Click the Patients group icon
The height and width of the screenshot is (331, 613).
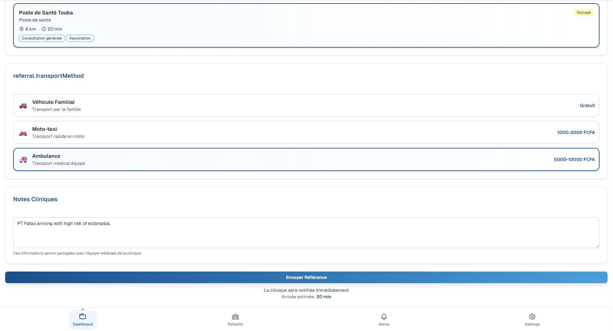[235, 316]
